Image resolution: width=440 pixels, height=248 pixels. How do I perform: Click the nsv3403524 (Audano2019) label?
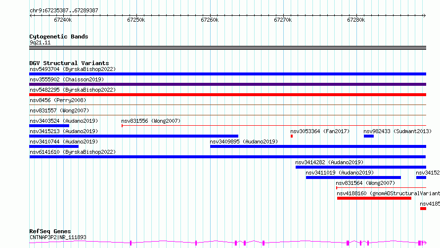pos(64,121)
